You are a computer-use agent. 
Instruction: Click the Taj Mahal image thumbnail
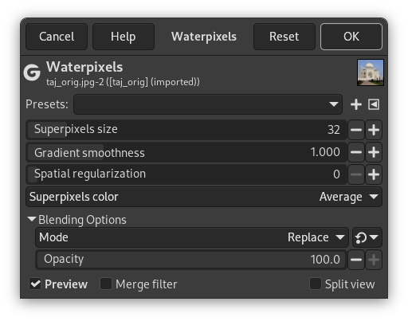[371, 72]
